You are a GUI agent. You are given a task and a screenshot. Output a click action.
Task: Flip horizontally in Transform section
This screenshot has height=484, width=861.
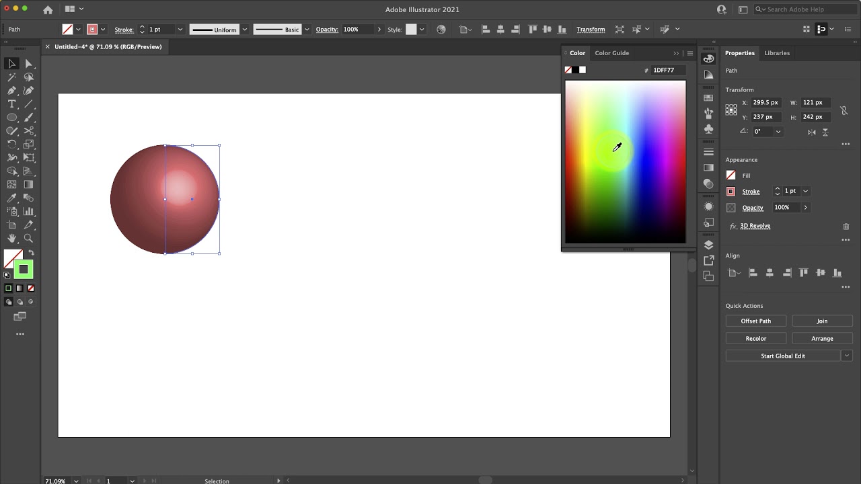tap(812, 132)
